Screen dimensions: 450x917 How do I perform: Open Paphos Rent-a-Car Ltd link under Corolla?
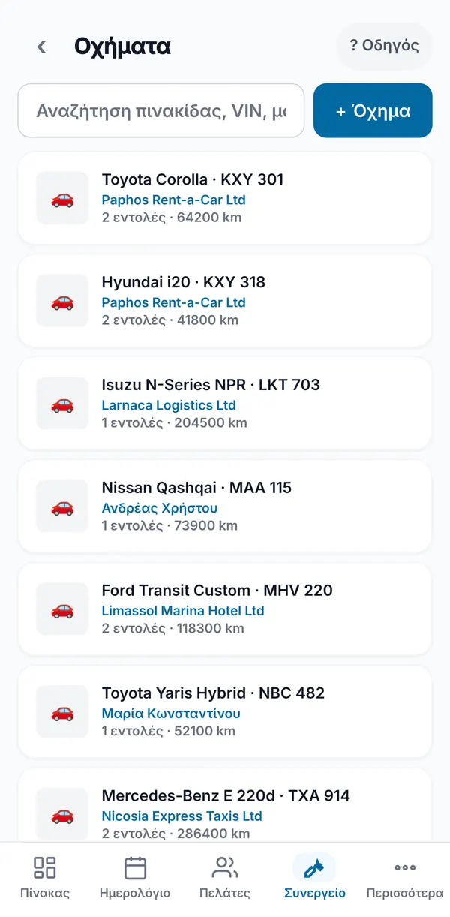tap(174, 200)
